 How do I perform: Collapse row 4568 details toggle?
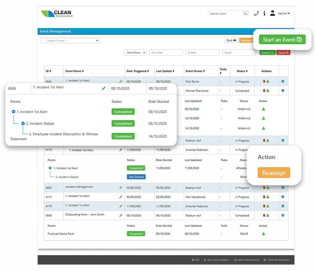[283, 215]
